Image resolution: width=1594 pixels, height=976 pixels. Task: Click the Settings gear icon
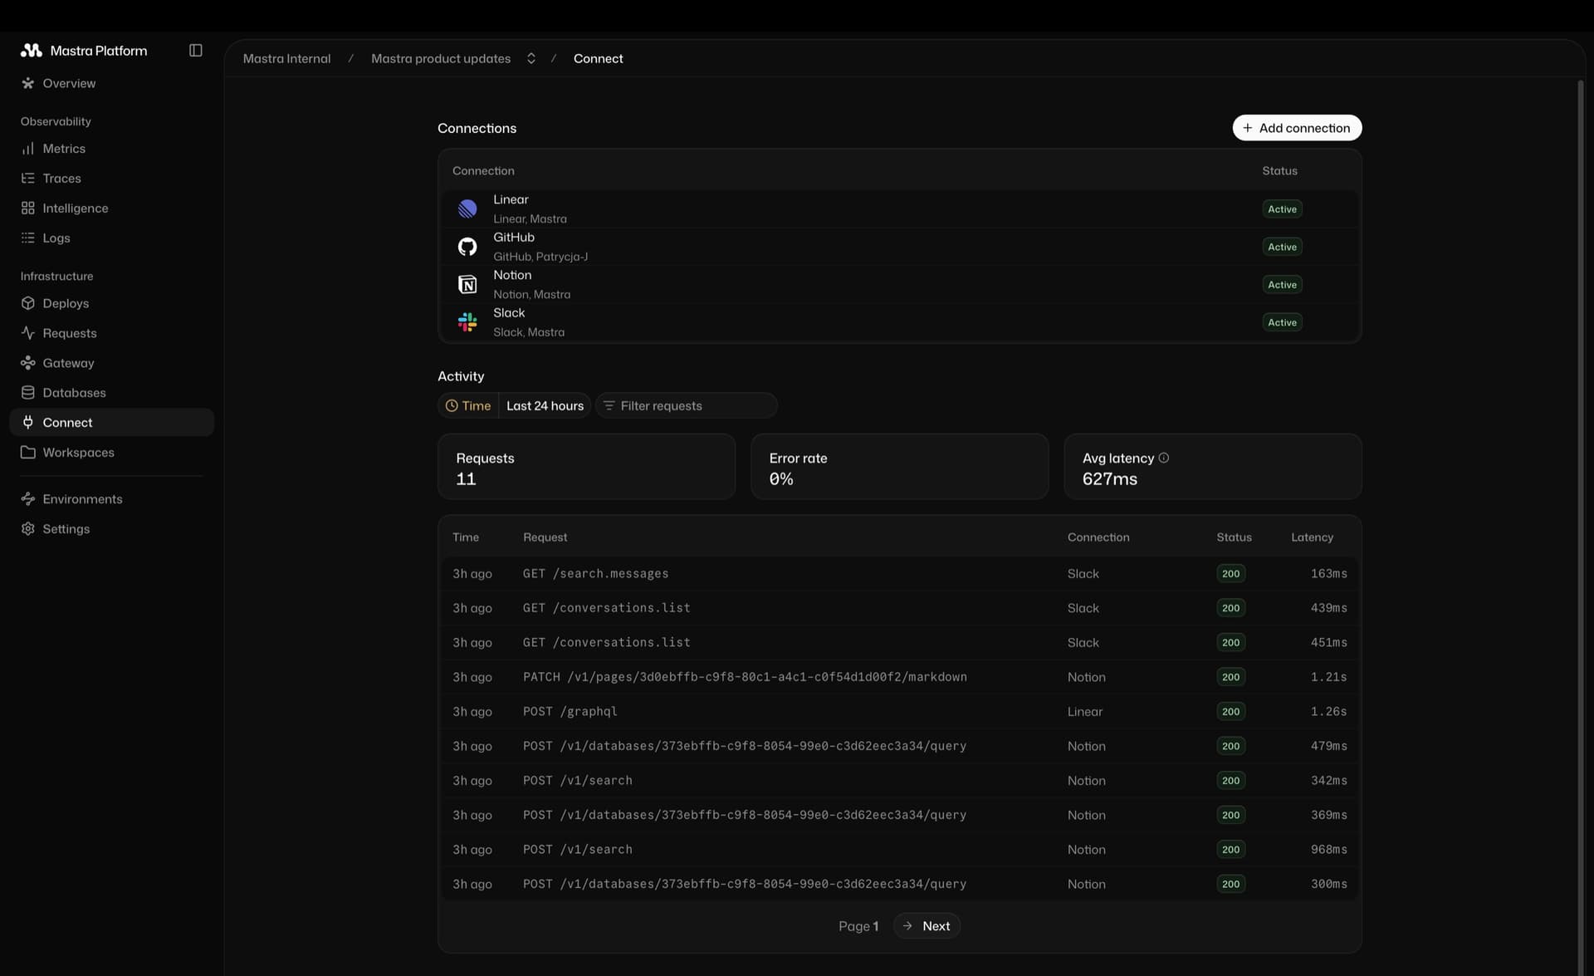(x=28, y=529)
